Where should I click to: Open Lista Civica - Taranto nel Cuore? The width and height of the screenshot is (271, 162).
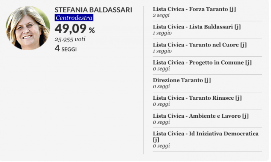(x=199, y=45)
